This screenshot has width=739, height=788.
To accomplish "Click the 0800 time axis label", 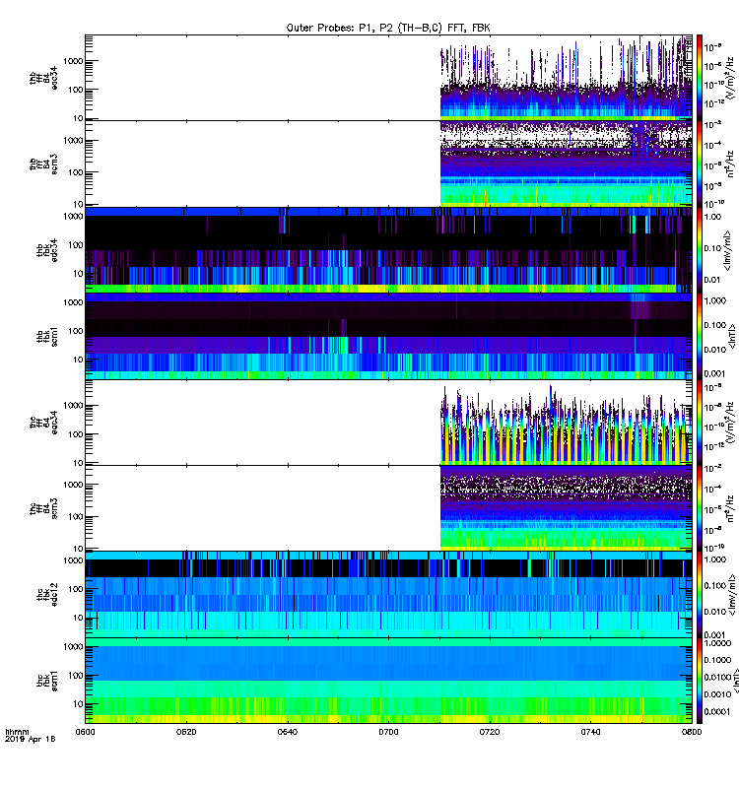I will pyautogui.click(x=692, y=732).
